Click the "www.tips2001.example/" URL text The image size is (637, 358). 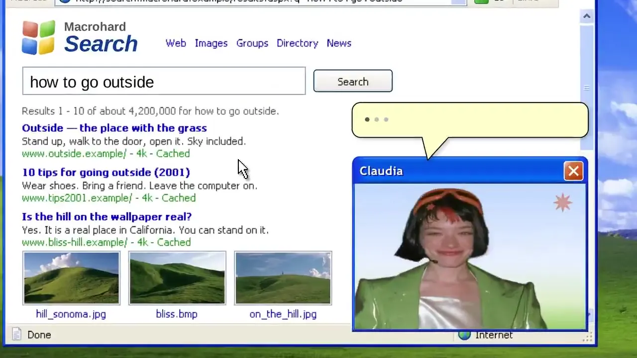tap(77, 198)
